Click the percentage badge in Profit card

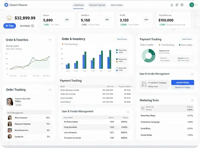tap(146, 19)
